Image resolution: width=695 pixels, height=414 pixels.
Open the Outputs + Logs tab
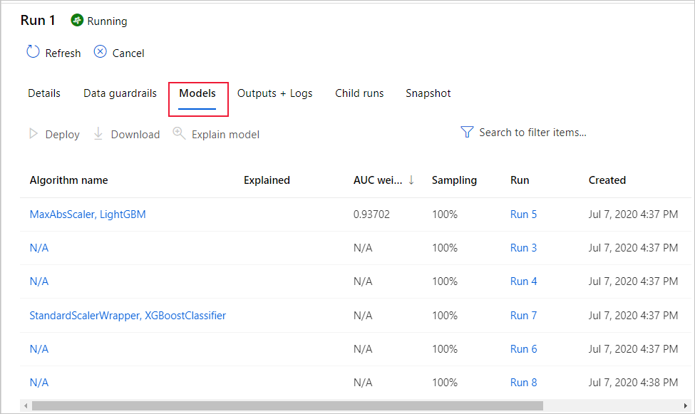click(274, 93)
